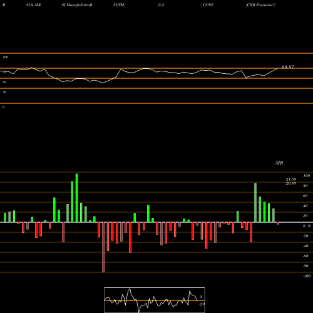Image resolution: width=313 pixels, height=313 pixels.
Task: Open the mini oscillator thumbnail chart
Action: (x=155, y=300)
